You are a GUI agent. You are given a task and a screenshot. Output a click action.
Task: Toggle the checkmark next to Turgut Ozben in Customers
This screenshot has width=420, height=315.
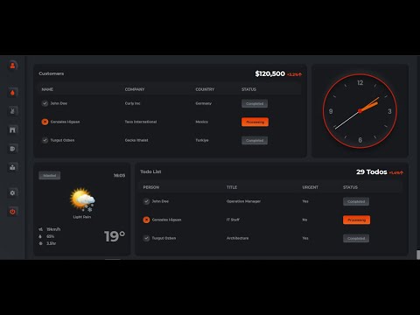(x=45, y=140)
